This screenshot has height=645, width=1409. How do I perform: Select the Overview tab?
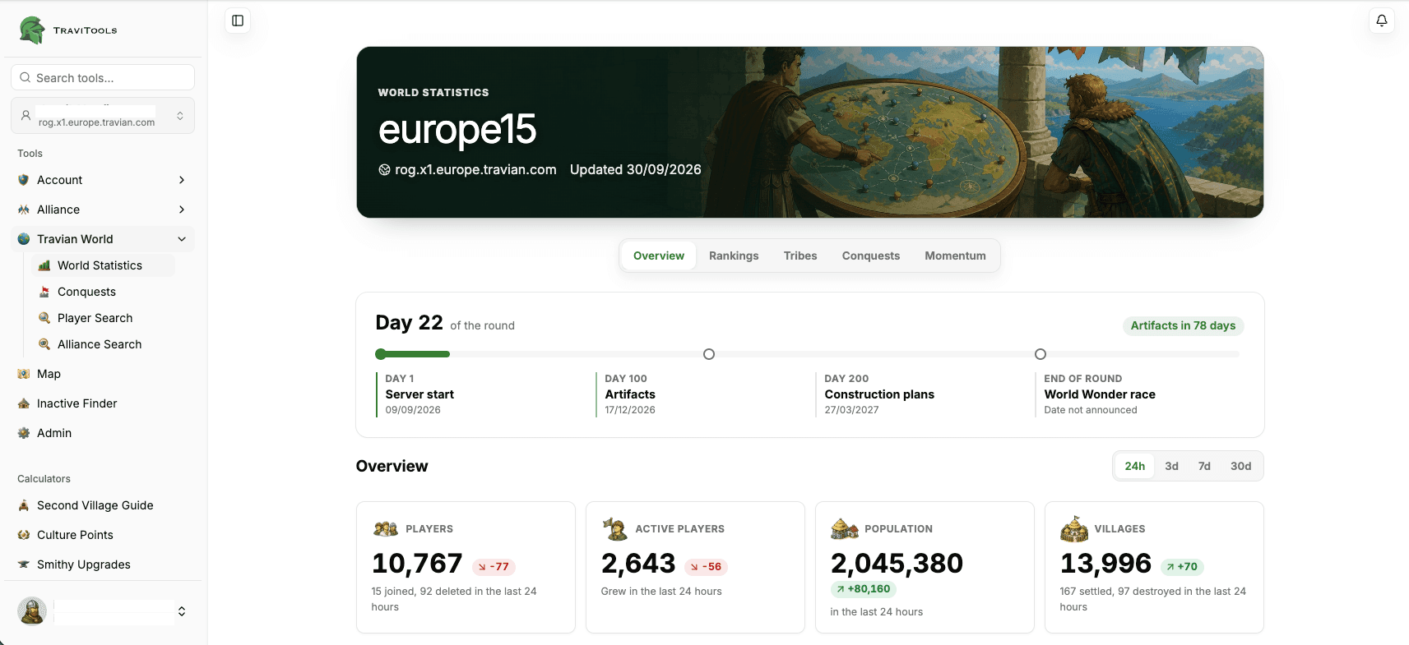tap(659, 256)
